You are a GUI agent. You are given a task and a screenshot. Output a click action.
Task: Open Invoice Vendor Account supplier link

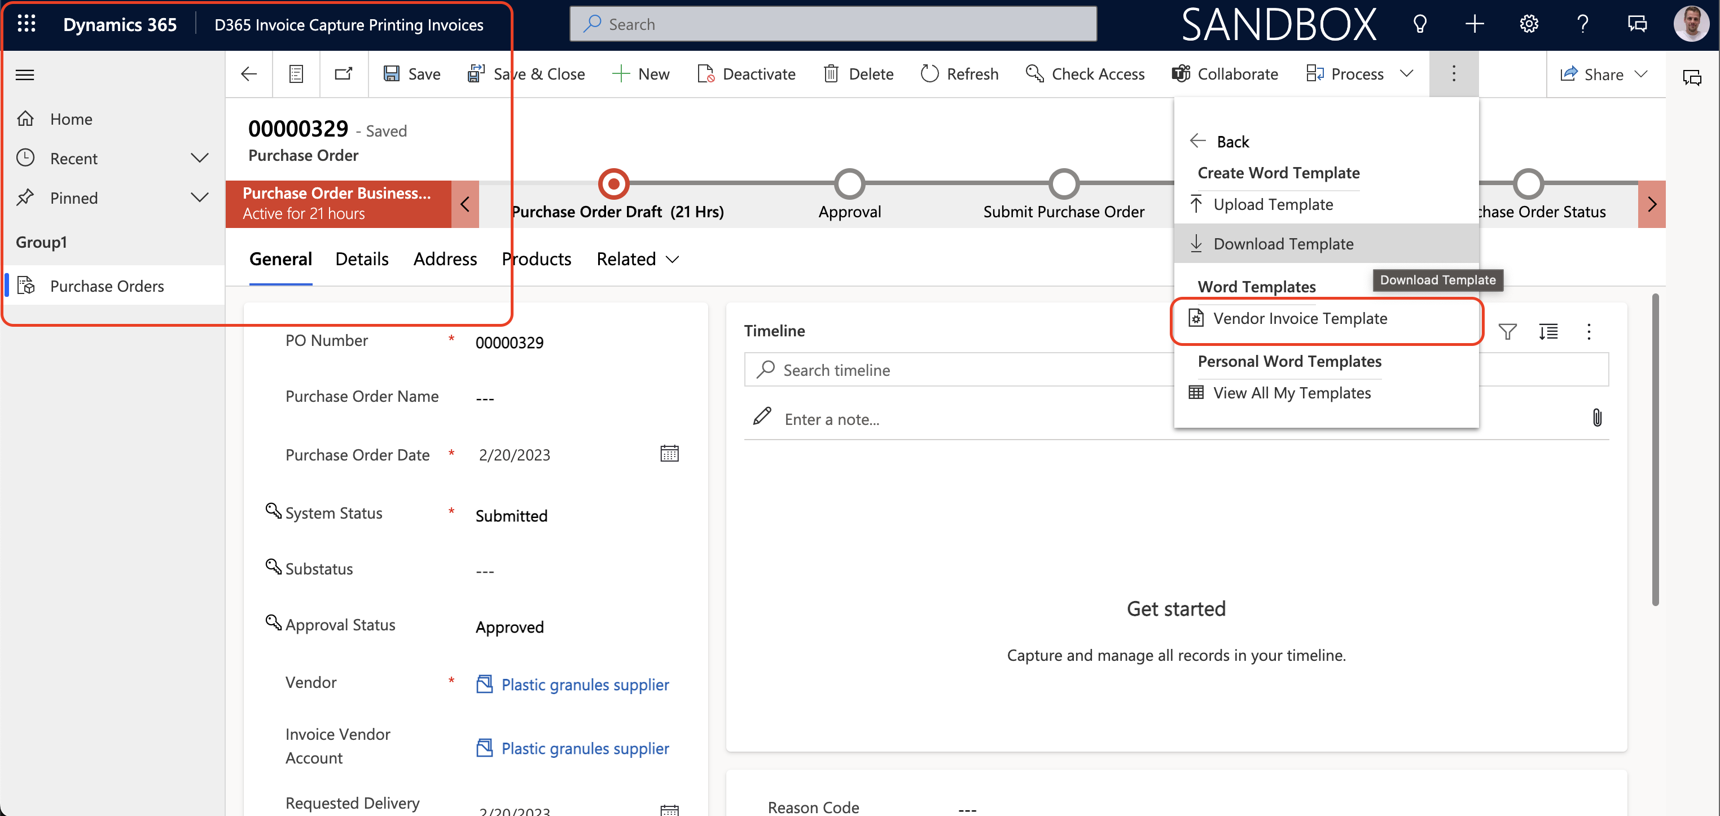[x=585, y=748]
